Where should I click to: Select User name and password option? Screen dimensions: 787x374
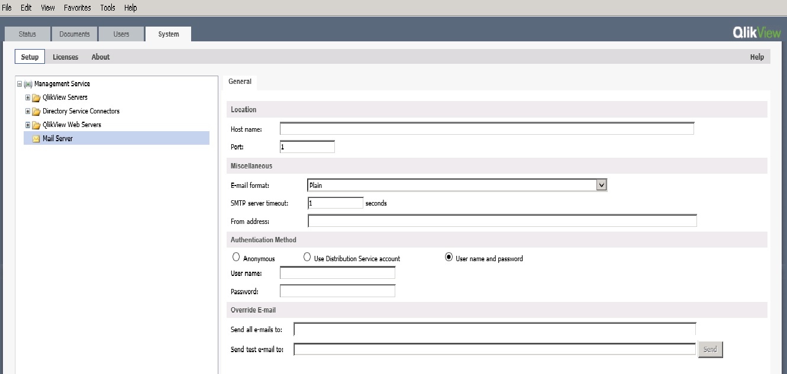point(449,257)
